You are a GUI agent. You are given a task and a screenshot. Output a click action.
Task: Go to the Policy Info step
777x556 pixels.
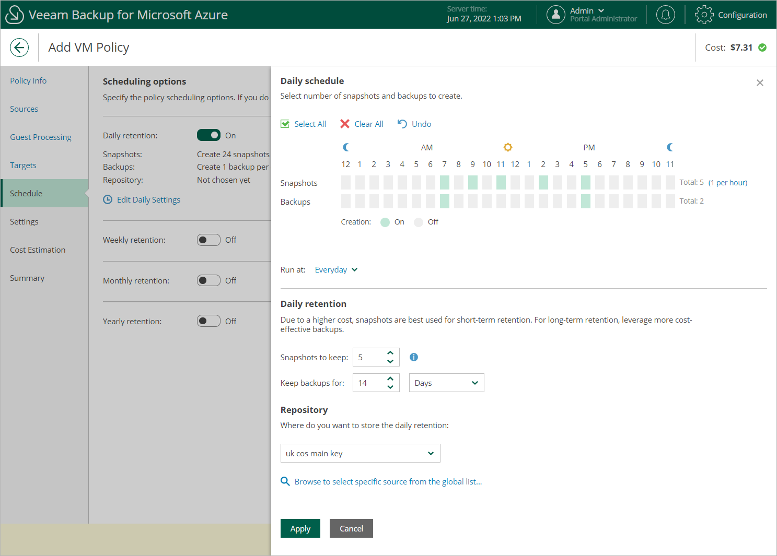28,80
